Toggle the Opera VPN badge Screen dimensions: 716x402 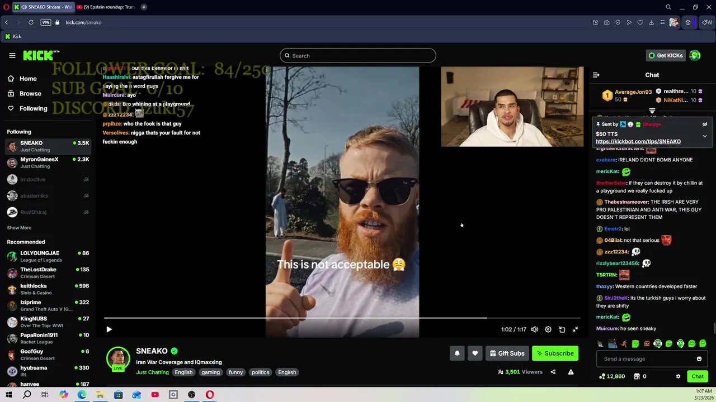pyautogui.click(x=46, y=22)
